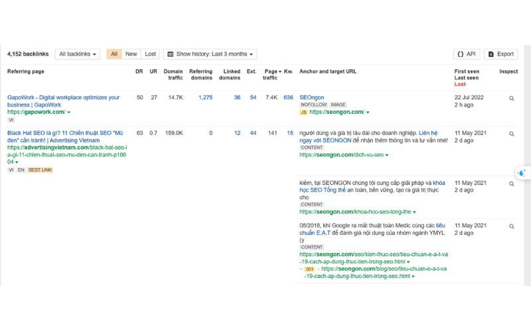Open the SEOngon anchor link
Image resolution: width=531 pixels, height=331 pixels.
point(311,97)
